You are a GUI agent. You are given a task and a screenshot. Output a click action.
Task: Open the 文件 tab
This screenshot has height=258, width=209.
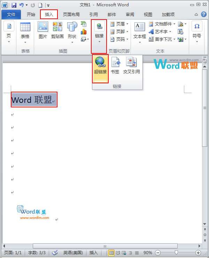(11, 15)
